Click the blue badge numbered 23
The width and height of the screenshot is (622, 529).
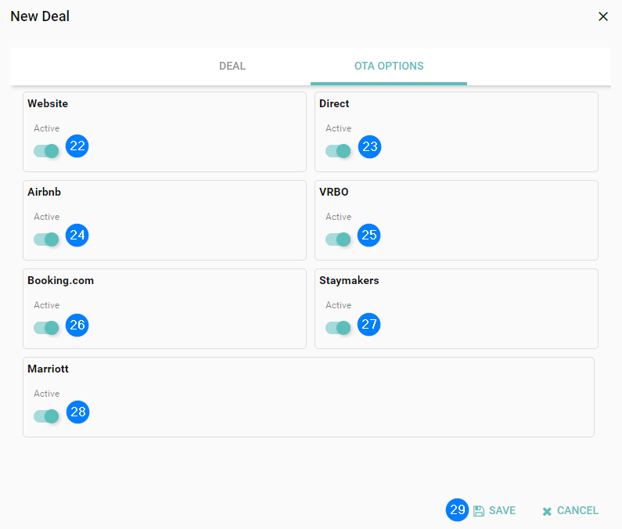pyautogui.click(x=369, y=146)
